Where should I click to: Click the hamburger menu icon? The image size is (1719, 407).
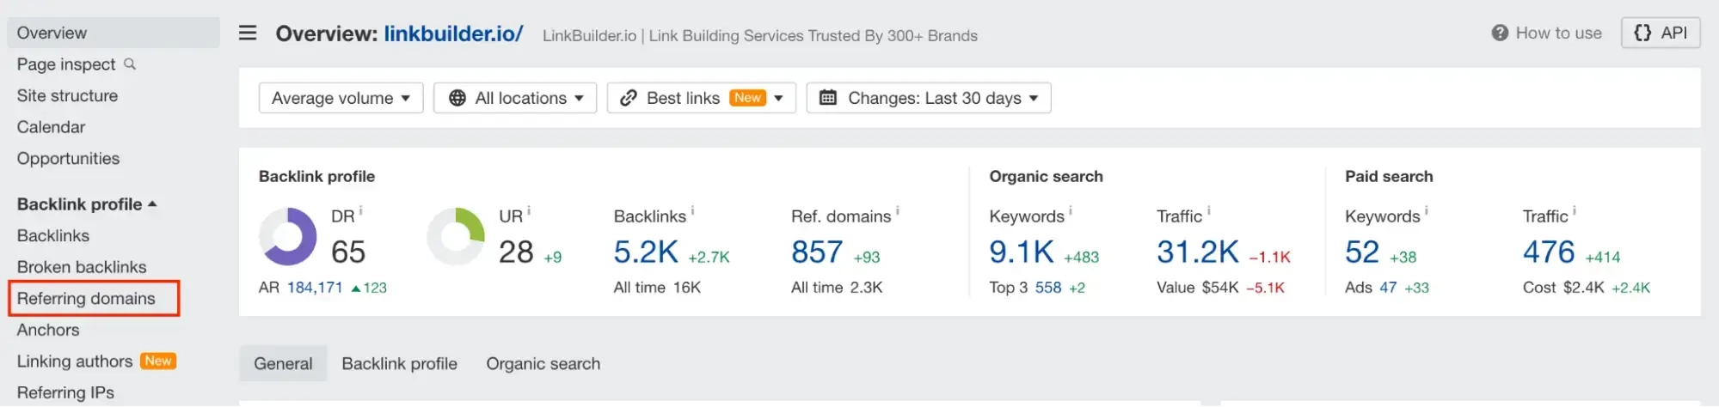point(248,33)
